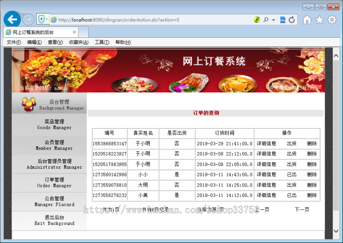Screen dimensions: 343x243
Task: Open 会员管理 Member Manager section
Action: pos(54,144)
